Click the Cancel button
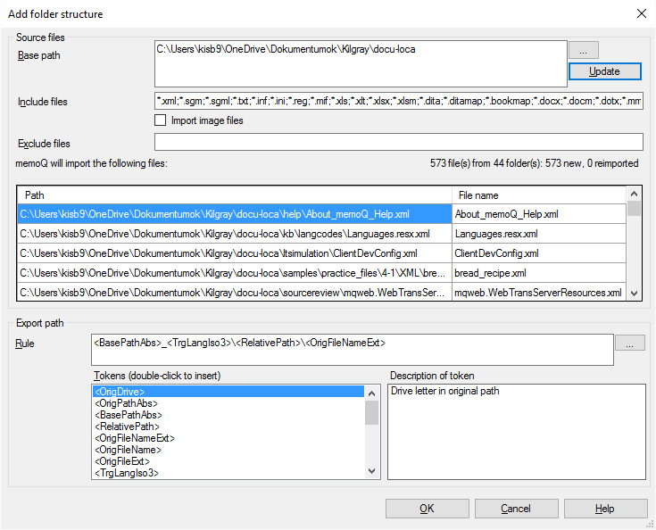This screenshot has width=656, height=530. 515,509
